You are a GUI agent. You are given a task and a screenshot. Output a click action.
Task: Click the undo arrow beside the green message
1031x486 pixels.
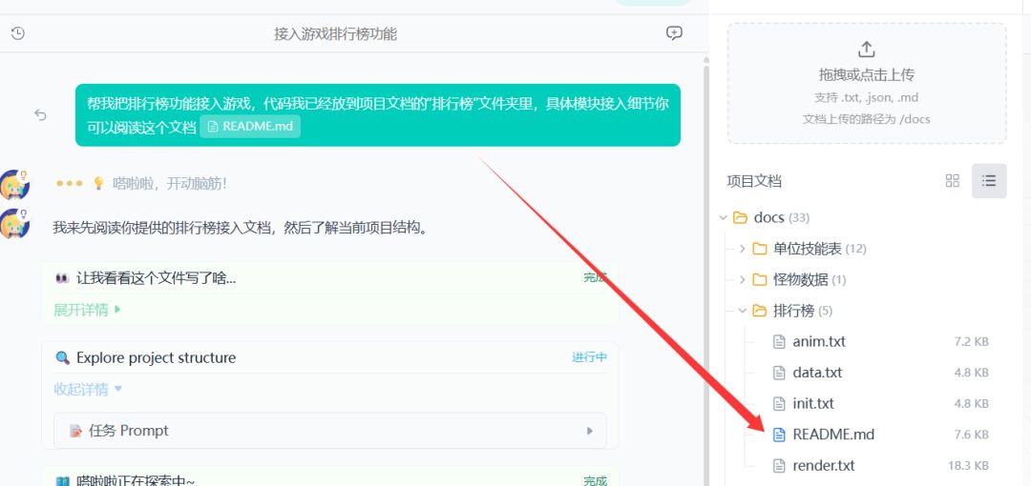pyautogui.click(x=41, y=115)
